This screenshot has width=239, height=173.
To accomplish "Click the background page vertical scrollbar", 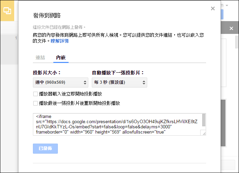I will click(237, 42).
